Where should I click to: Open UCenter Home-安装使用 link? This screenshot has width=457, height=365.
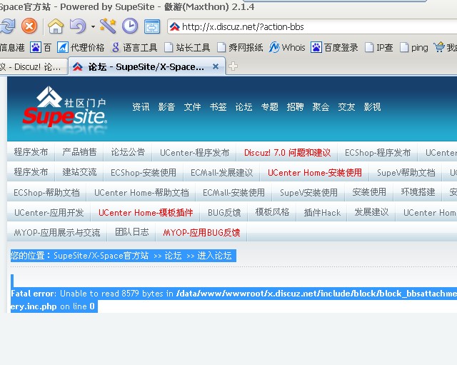(315, 173)
